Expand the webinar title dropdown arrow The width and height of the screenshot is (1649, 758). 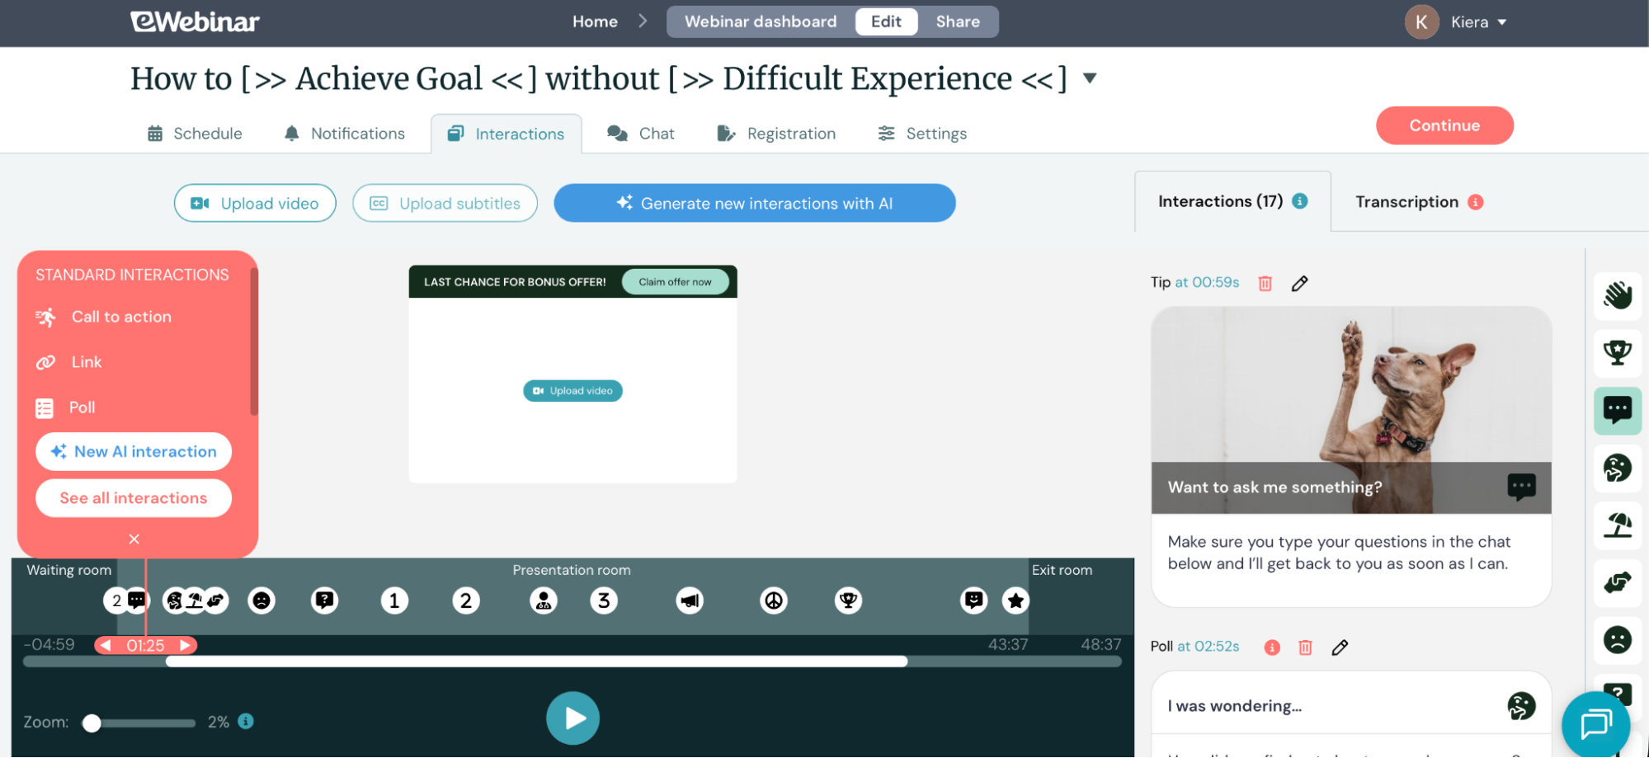(x=1090, y=78)
